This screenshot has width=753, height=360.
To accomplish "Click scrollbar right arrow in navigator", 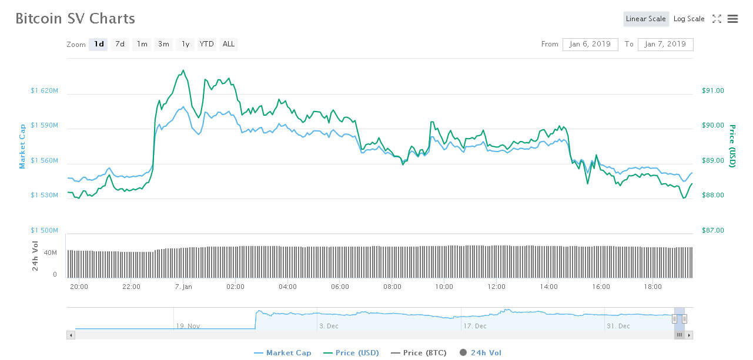I will click(689, 335).
